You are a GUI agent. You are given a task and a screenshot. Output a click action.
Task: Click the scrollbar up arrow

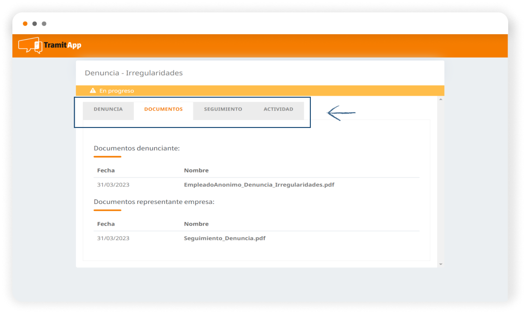pyautogui.click(x=441, y=100)
